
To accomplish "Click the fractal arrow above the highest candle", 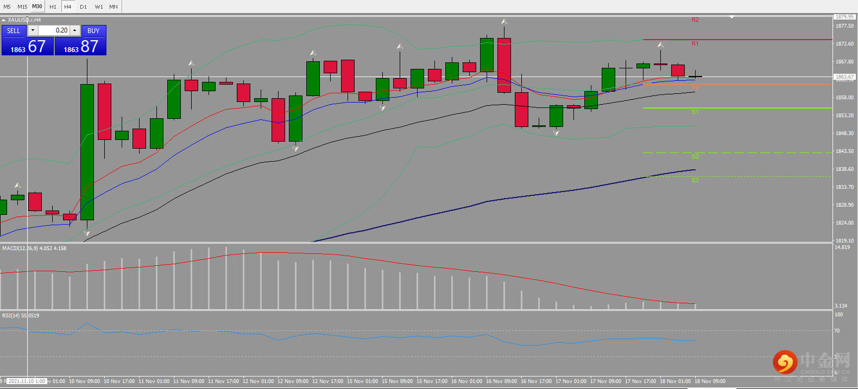I will [504, 22].
